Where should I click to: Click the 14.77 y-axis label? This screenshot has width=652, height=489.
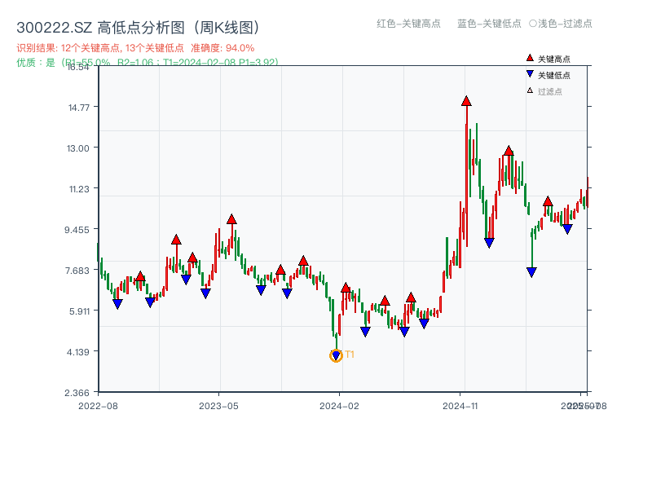click(x=79, y=108)
